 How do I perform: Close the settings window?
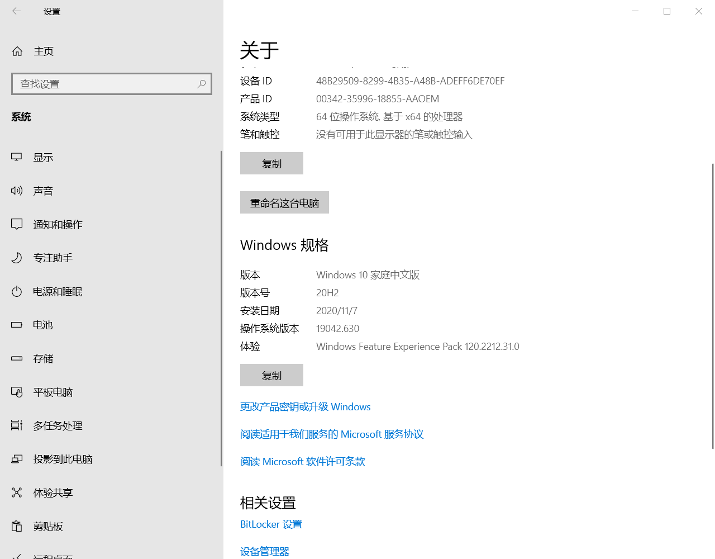coord(699,11)
